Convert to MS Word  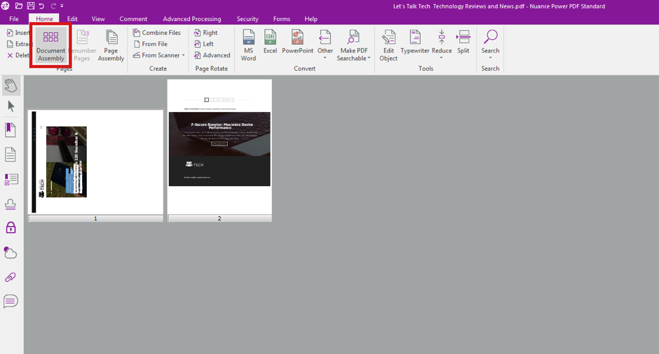(248, 45)
